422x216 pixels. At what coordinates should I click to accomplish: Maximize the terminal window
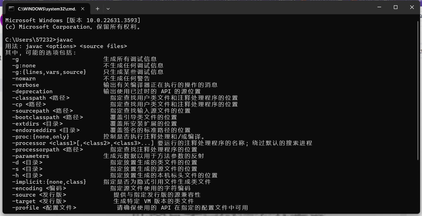(396, 7)
